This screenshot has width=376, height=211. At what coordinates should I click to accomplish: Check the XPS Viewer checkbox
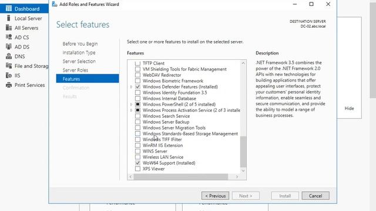pyautogui.click(x=137, y=169)
